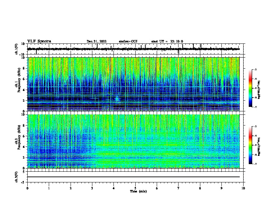Click the time-axis tick label "7"

coord(179,188)
